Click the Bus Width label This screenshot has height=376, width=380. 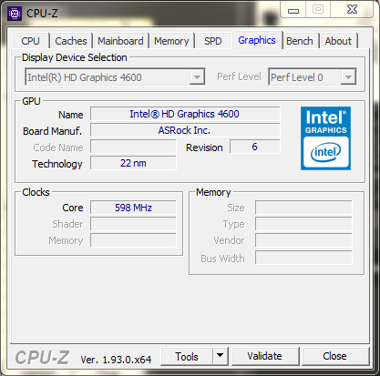point(222,259)
